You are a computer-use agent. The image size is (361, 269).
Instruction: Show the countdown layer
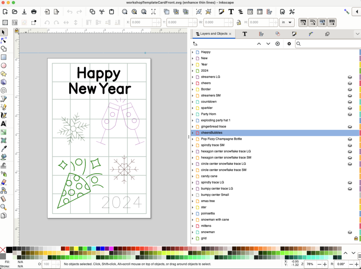[350, 102]
